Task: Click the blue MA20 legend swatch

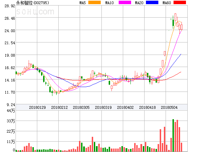Action: [152, 2]
